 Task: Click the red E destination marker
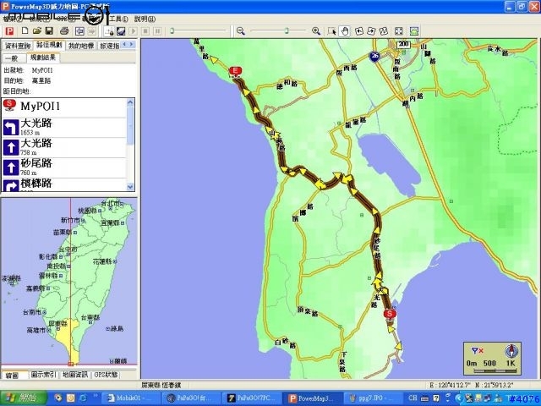coord(235,71)
